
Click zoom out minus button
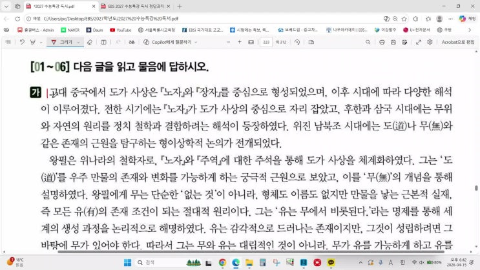(x=228, y=42)
